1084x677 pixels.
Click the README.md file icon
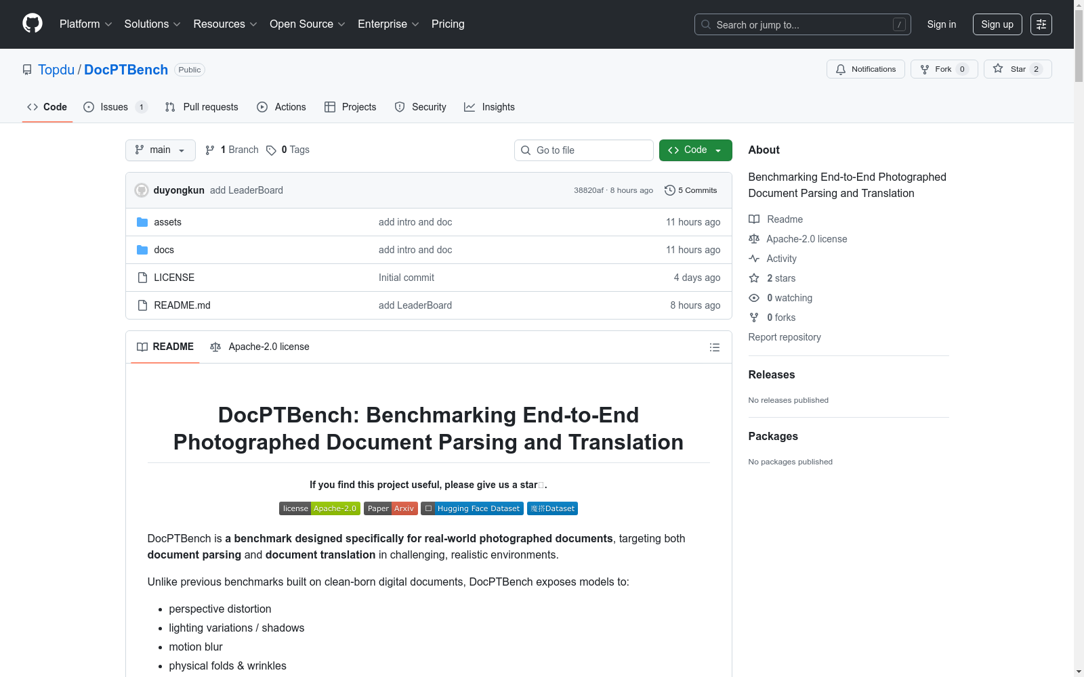[x=142, y=305]
